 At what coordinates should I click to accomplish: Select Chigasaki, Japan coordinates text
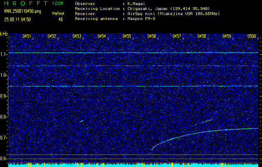point(169,8)
